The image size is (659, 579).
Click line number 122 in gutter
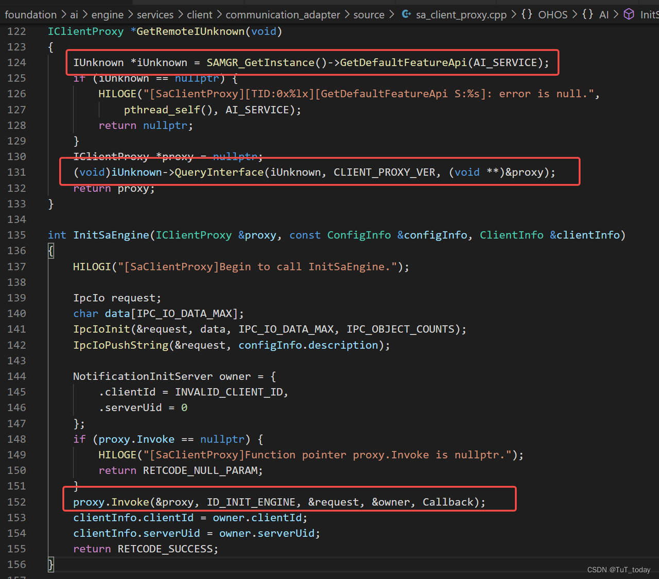pyautogui.click(x=16, y=31)
